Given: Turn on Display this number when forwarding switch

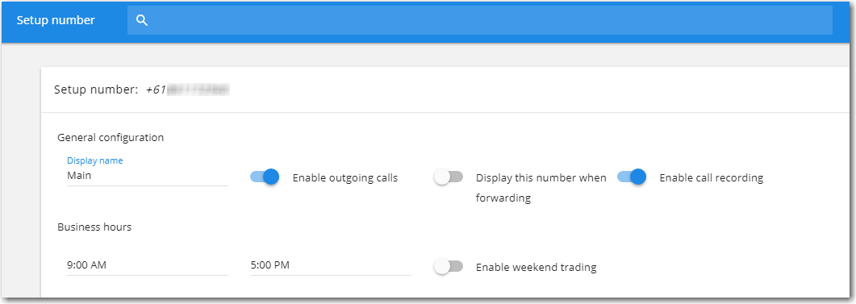Looking at the screenshot, I should [448, 177].
